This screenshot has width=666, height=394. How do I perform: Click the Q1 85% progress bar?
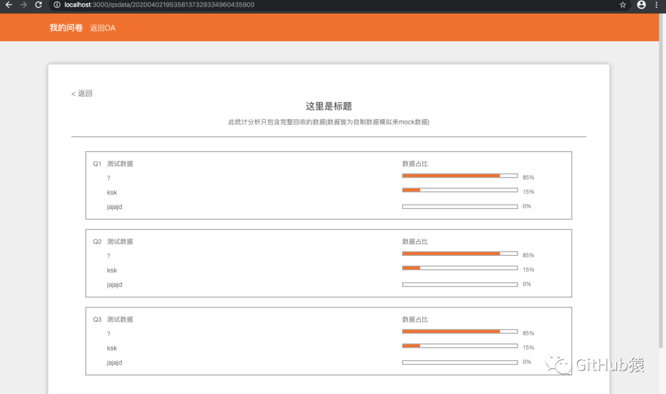click(459, 176)
